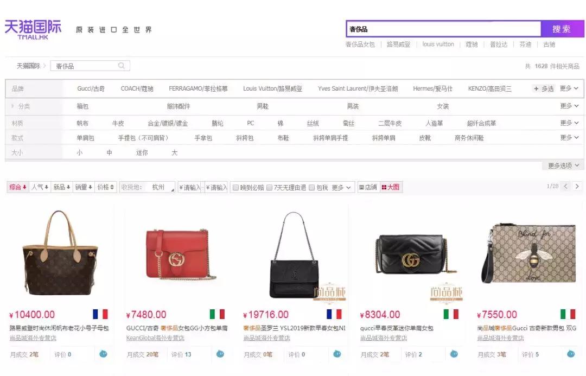This screenshot has width=586, height=376.
Task: Click the magnifier icon in the breadcrumb search box
Action: 122,65
